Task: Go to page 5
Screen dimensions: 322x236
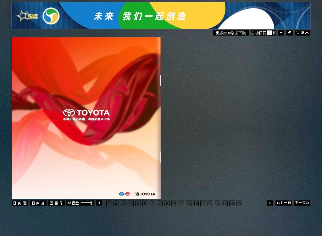Action: 138,203
